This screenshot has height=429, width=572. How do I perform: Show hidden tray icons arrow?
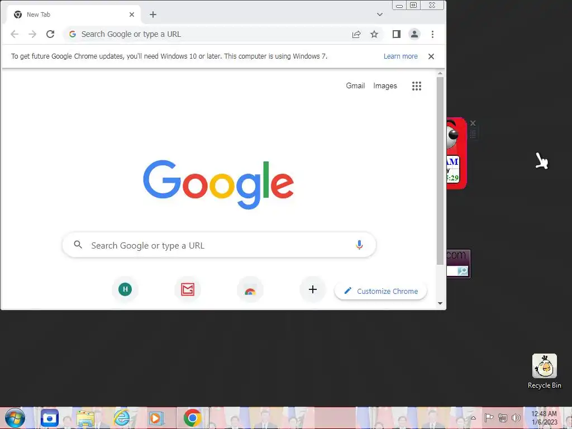pyautogui.click(x=473, y=418)
